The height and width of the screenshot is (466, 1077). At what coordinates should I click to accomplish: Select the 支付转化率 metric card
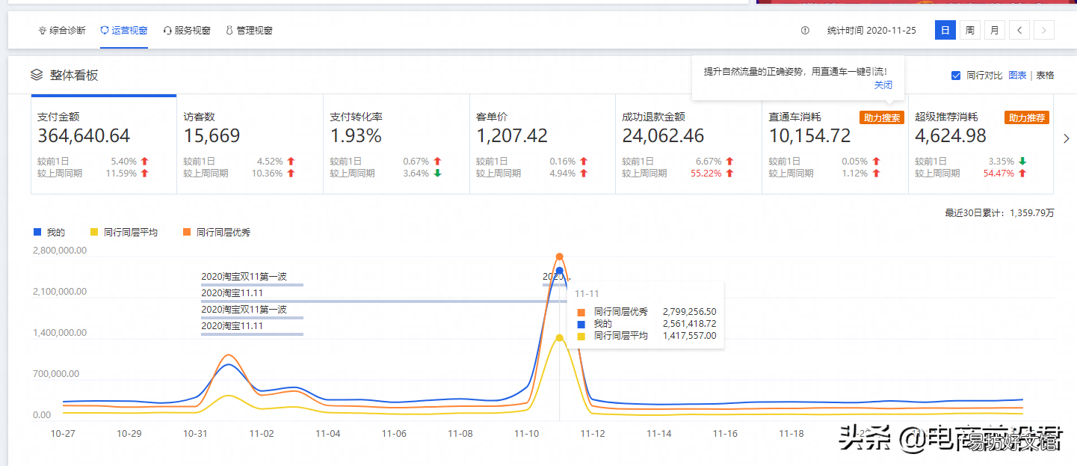pos(396,144)
